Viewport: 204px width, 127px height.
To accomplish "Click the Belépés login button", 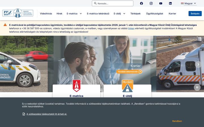I will [x=195, y=14].
